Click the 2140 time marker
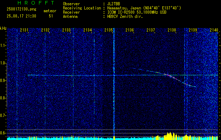This screenshot has height=140, width=221. (214, 30)
